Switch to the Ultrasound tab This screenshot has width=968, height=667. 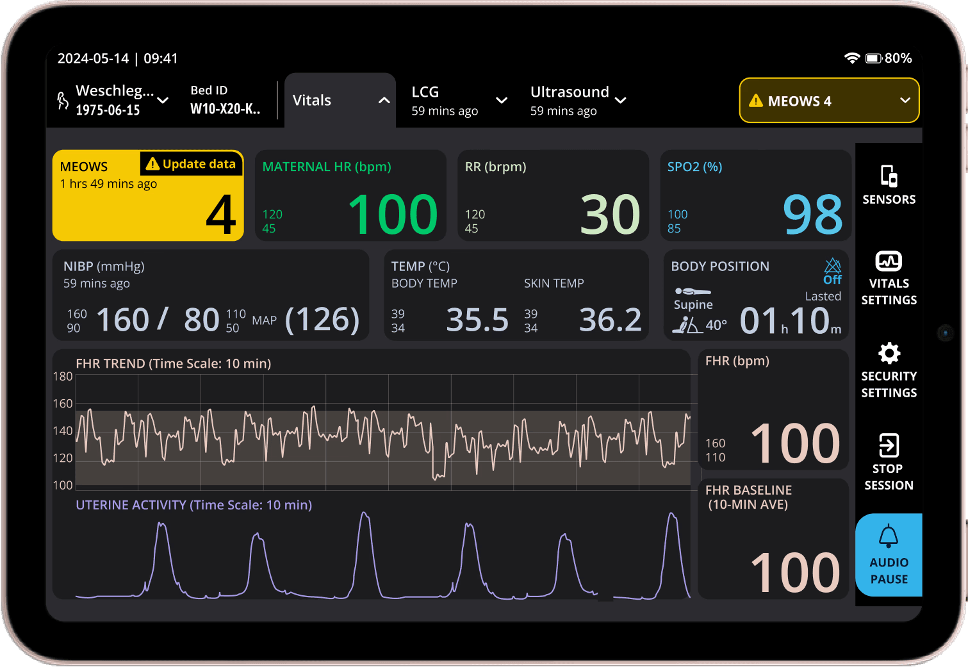(578, 101)
